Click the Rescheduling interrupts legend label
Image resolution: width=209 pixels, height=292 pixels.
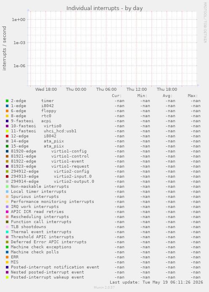pyautogui.click(x=40, y=217)
